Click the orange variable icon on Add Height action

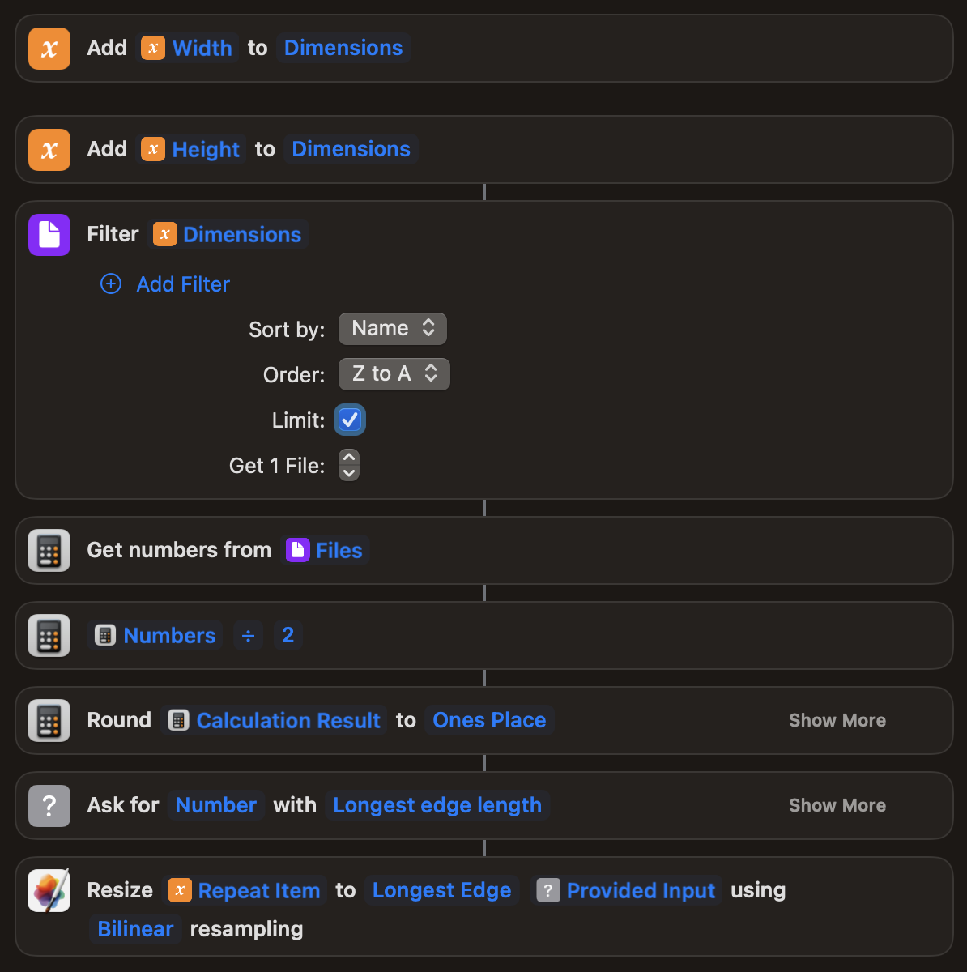pos(49,150)
